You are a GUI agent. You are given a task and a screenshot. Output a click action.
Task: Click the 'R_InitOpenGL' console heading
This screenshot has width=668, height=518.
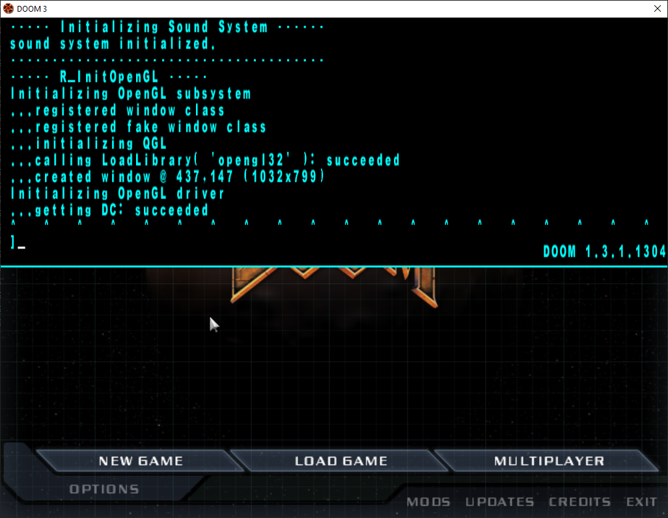click(x=108, y=76)
